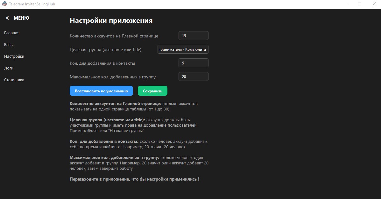The image size is (381, 199).
Task: Click the max added to group field showing 20
Action: pyautogui.click(x=193, y=76)
